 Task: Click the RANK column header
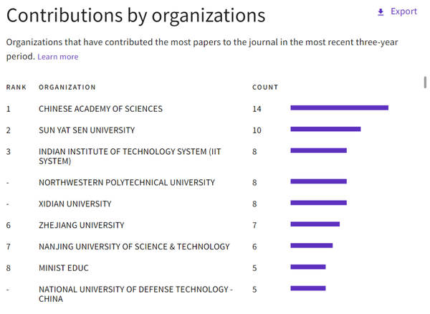(x=16, y=87)
